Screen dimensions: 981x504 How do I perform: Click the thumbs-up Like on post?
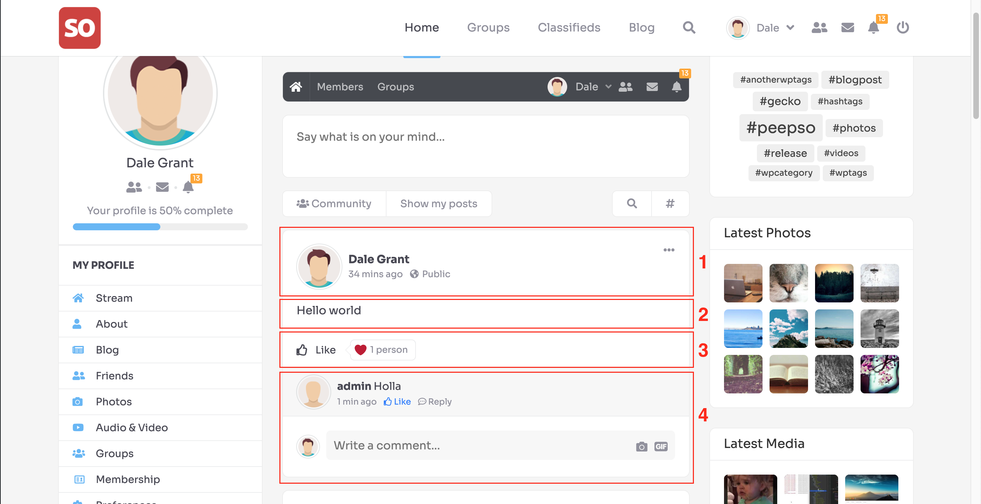[x=316, y=350]
